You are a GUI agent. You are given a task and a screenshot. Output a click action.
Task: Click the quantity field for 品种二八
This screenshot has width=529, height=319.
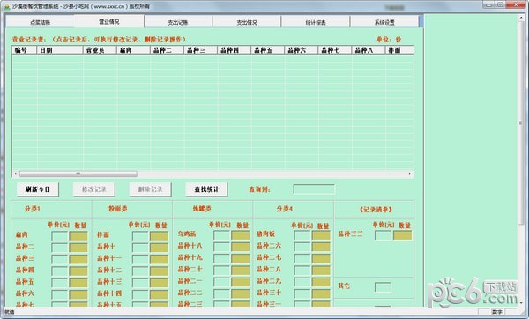[321, 271]
